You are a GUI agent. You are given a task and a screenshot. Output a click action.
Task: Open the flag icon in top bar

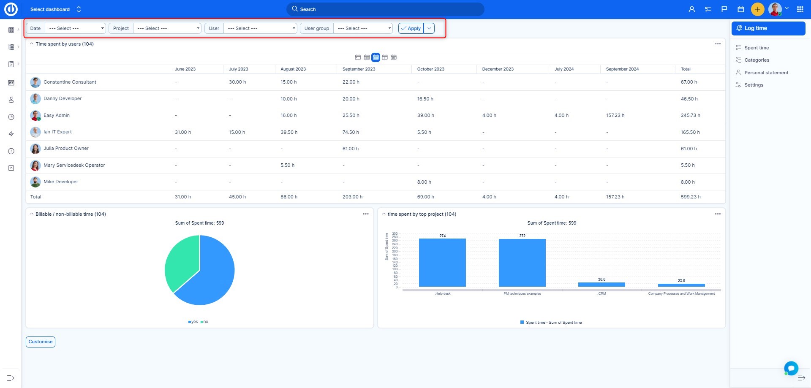(724, 9)
